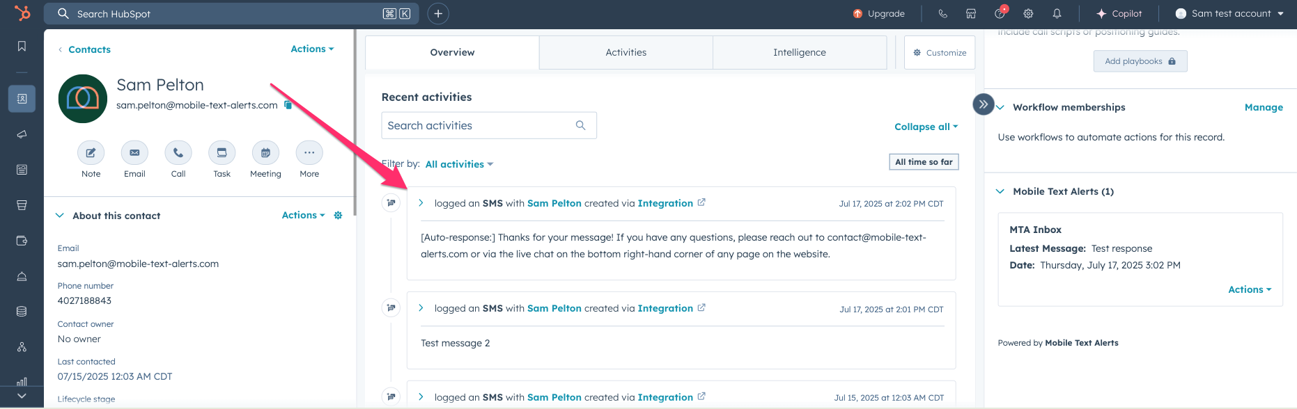Screen dimensions: 1297x409
Task: Open the Bookmarks icon in left sidebar
Action: click(22, 46)
